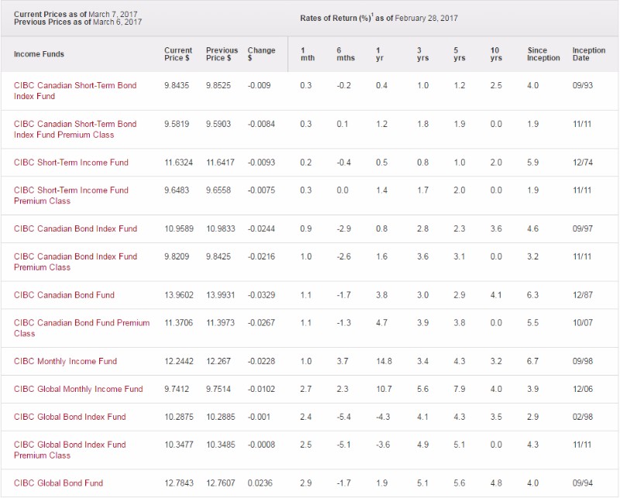Open CIBC Canadian Short-Term Bond Index Fund link
The image size is (620, 498).
(75, 91)
